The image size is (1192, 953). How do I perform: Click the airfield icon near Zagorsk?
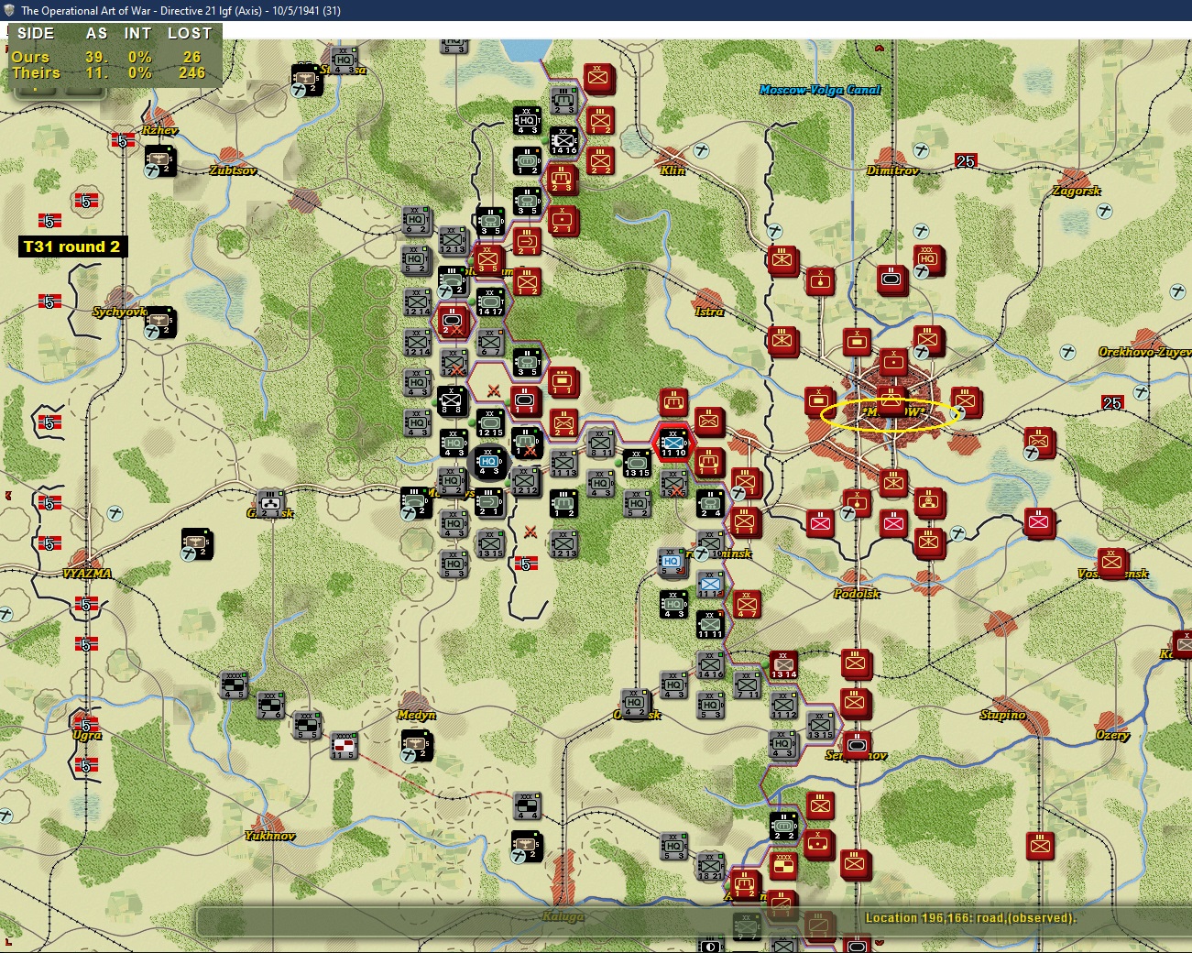click(1105, 211)
